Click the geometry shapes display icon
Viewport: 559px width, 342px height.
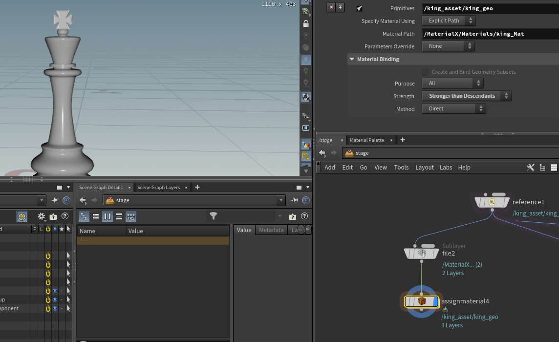(306, 145)
